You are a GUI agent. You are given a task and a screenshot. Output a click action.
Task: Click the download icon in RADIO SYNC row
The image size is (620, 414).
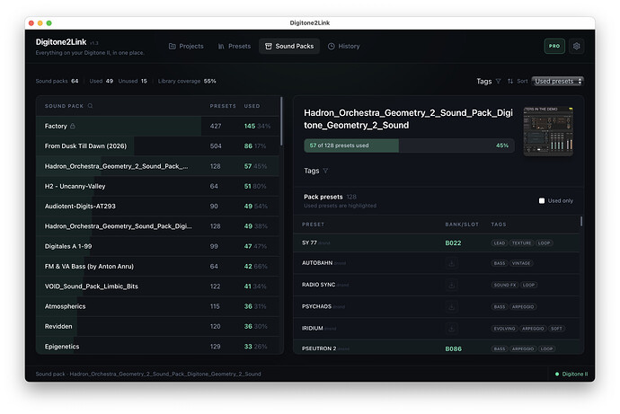click(452, 285)
